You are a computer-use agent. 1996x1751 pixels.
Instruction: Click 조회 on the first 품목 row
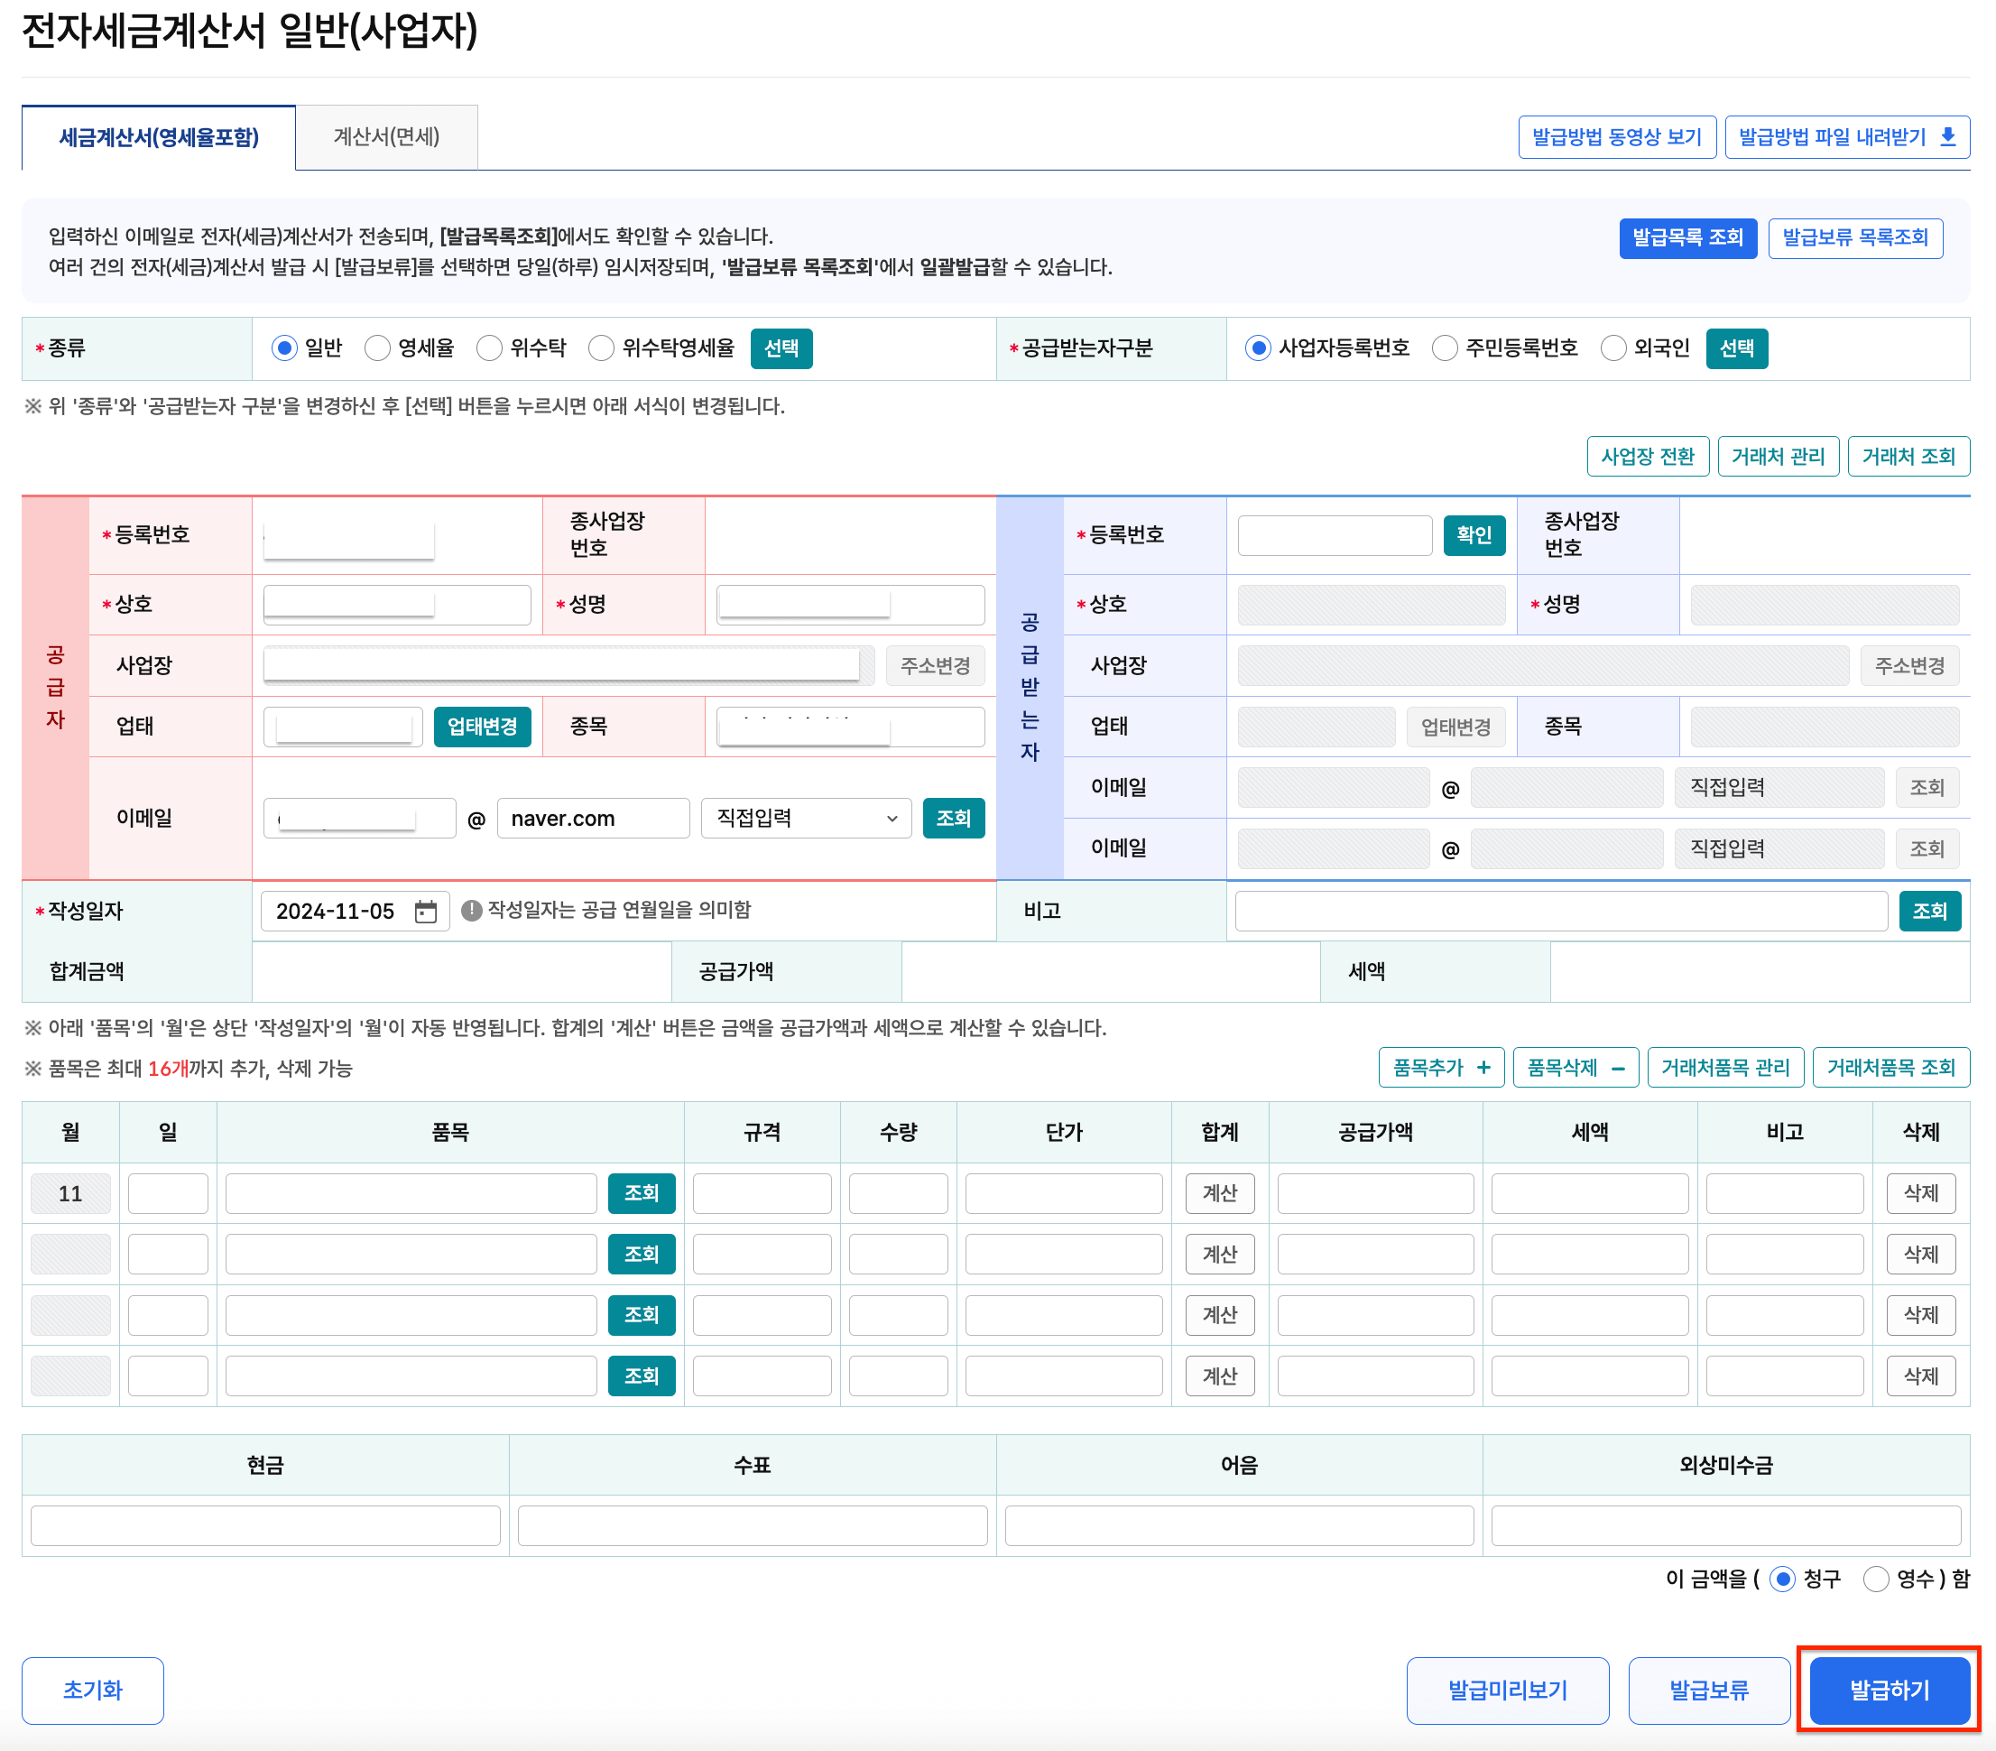tap(642, 1193)
